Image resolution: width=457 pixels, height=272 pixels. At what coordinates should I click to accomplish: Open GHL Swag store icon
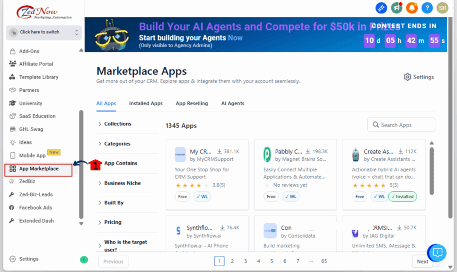click(12, 129)
